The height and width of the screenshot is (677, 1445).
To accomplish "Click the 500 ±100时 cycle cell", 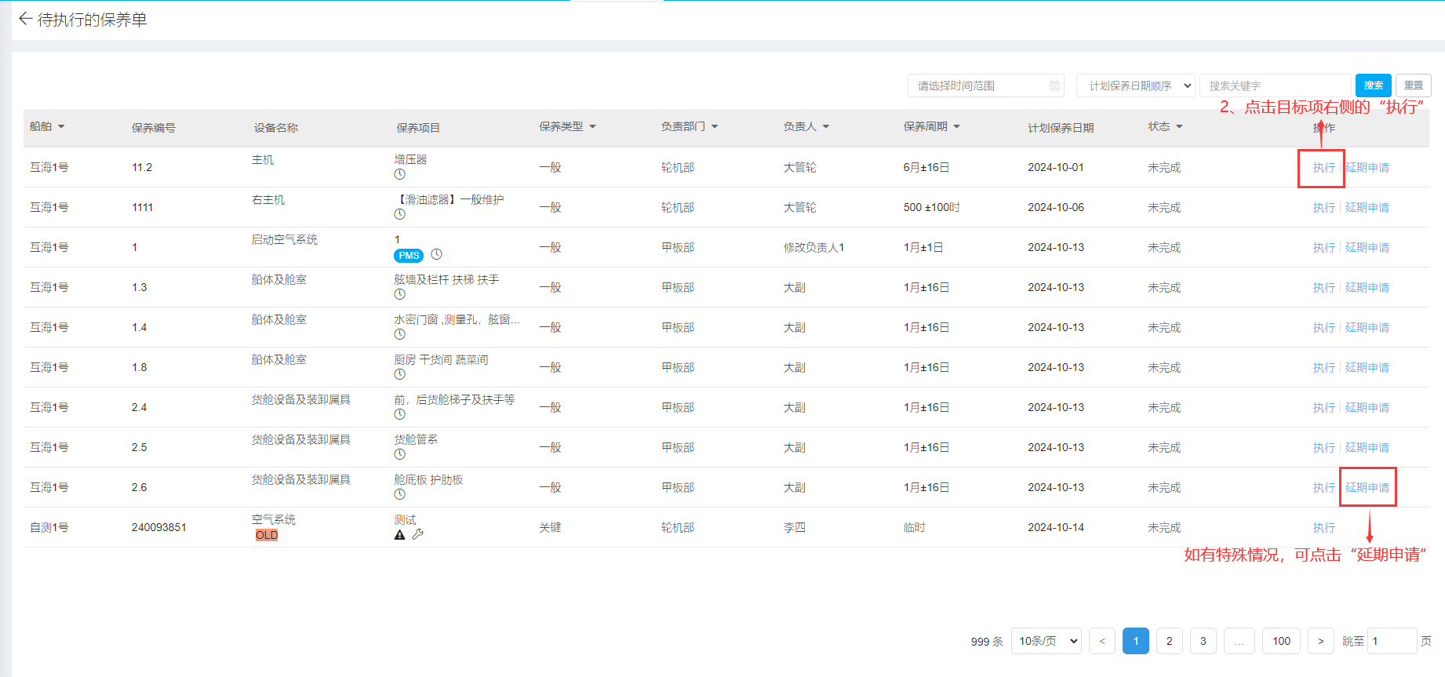I will [931, 208].
